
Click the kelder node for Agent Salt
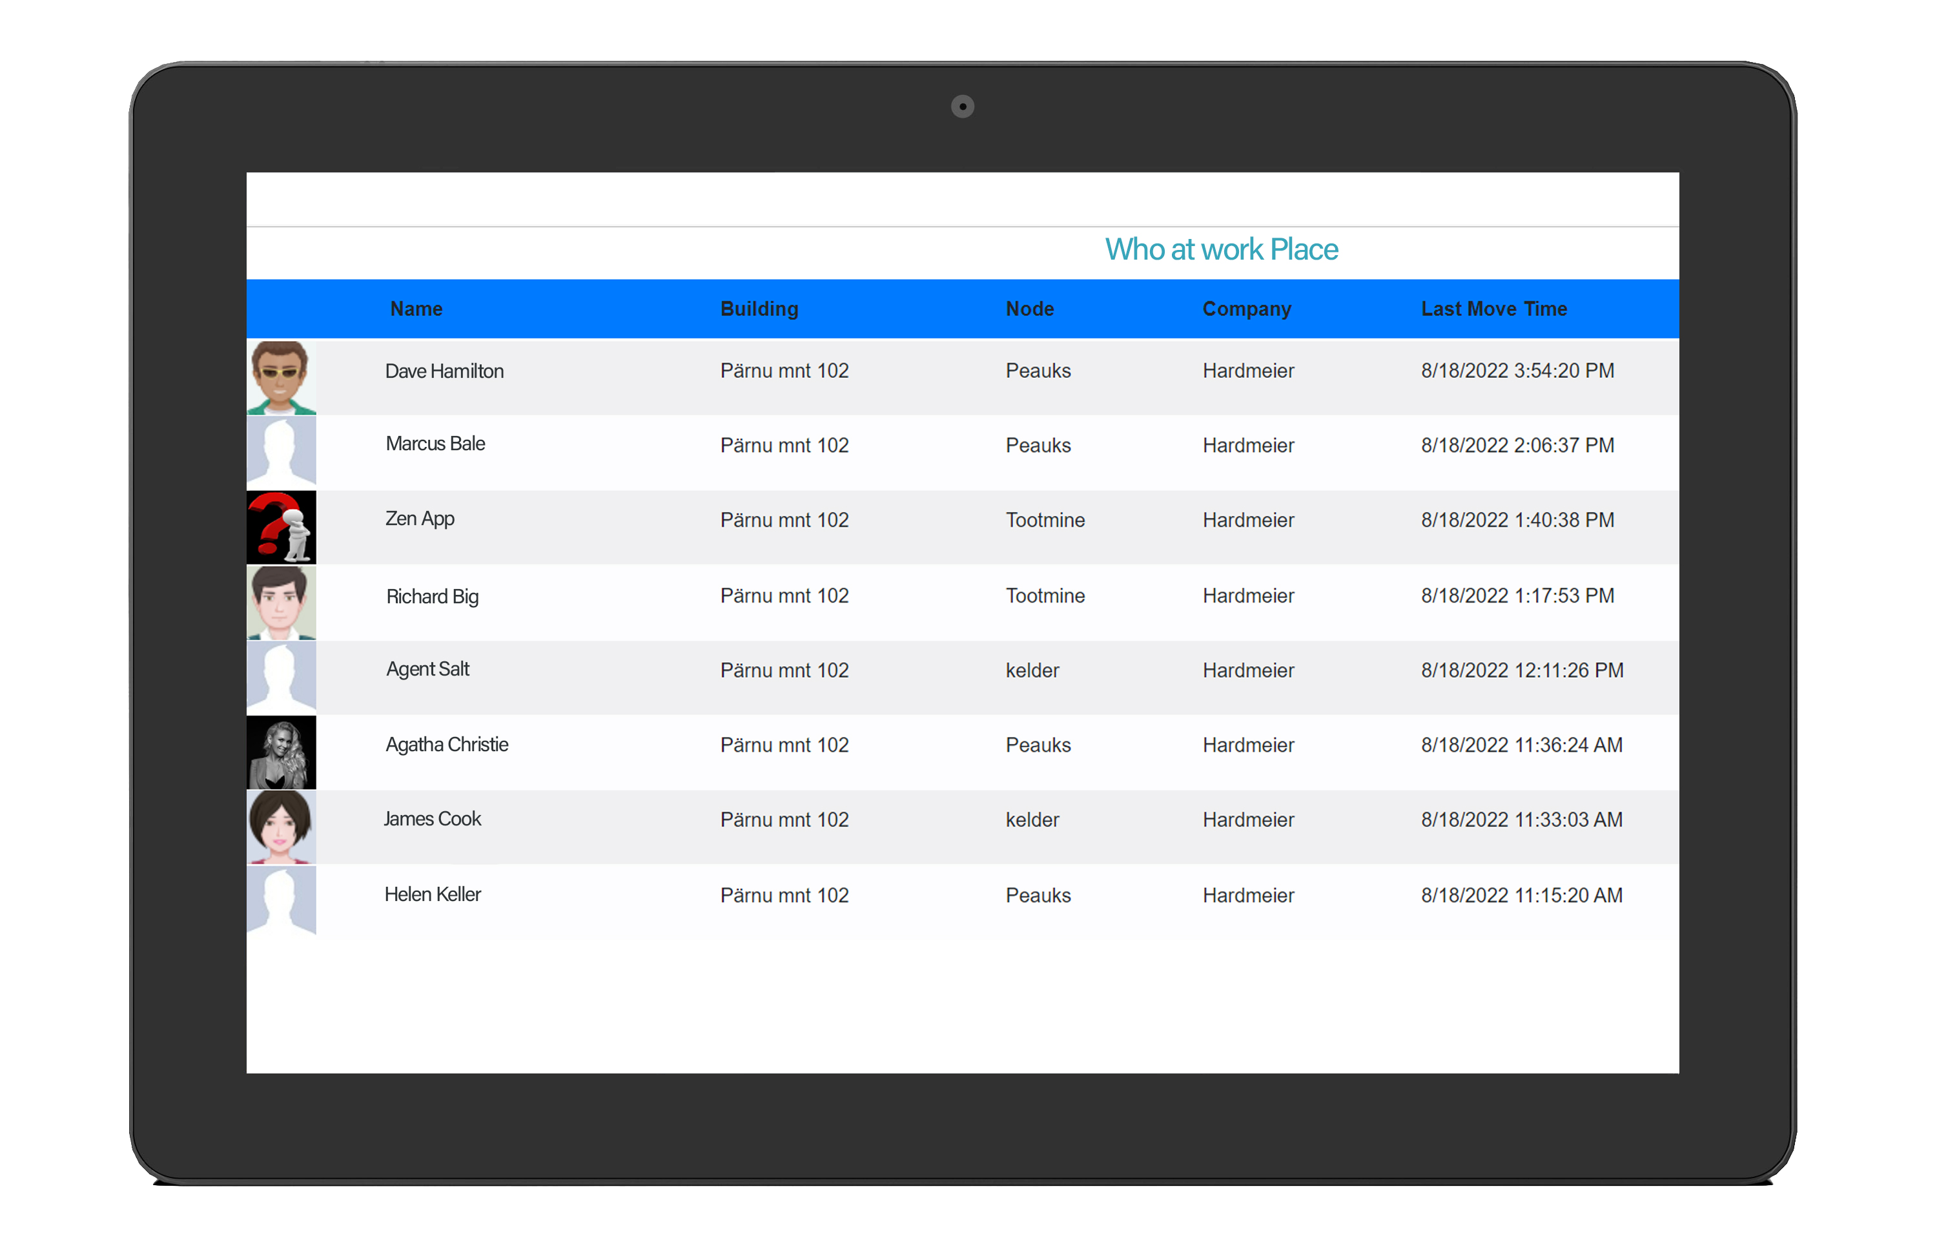(1031, 670)
